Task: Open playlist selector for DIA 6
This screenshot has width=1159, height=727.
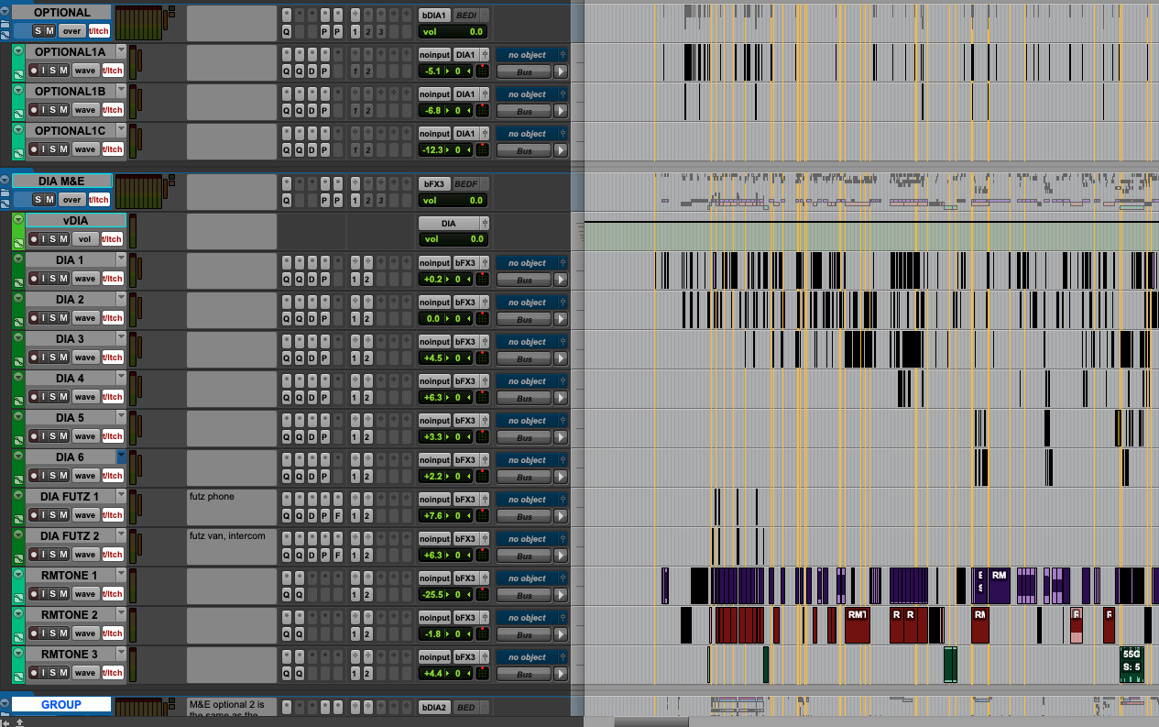Action: coord(121,457)
